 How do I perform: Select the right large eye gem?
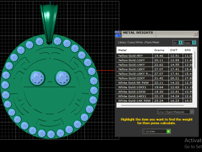tap(63, 78)
